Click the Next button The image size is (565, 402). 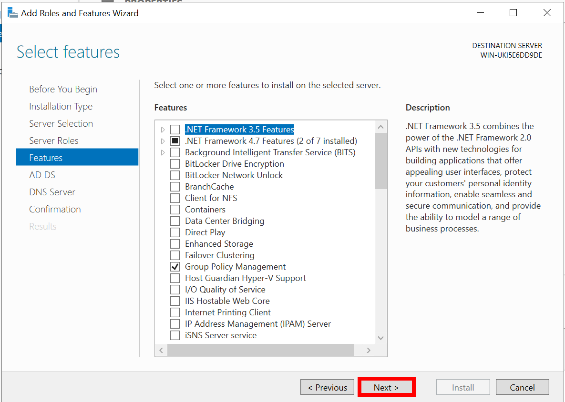point(386,387)
